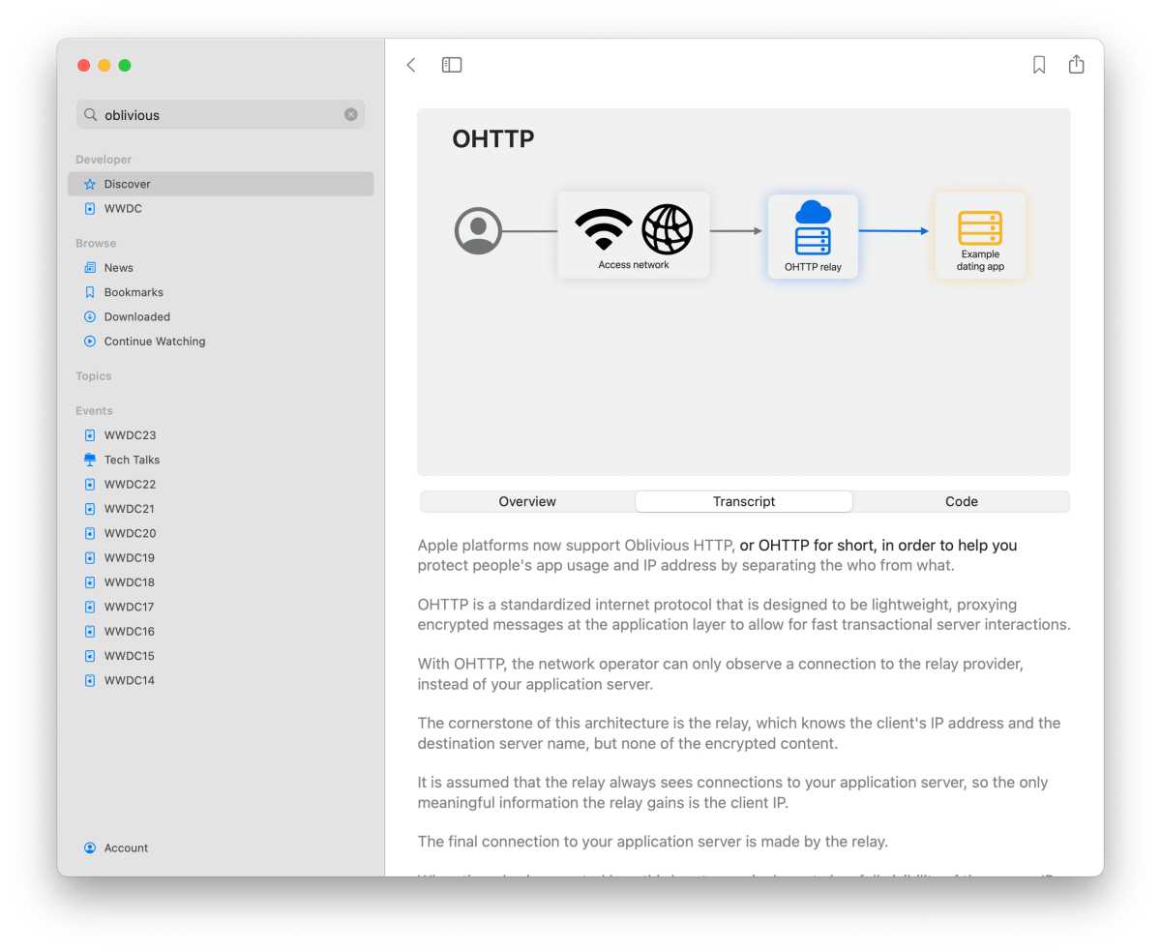Go to Bookmarks in sidebar
1161x952 pixels.
point(134,292)
